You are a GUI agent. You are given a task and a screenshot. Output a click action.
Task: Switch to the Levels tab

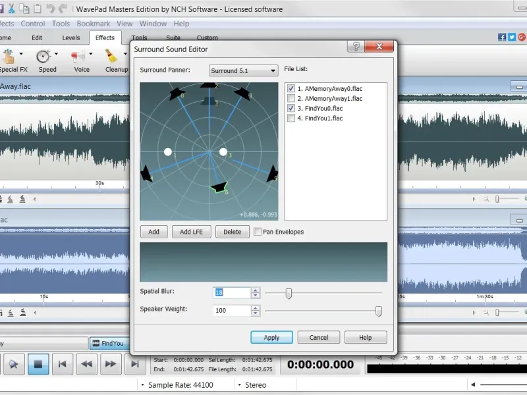(71, 38)
